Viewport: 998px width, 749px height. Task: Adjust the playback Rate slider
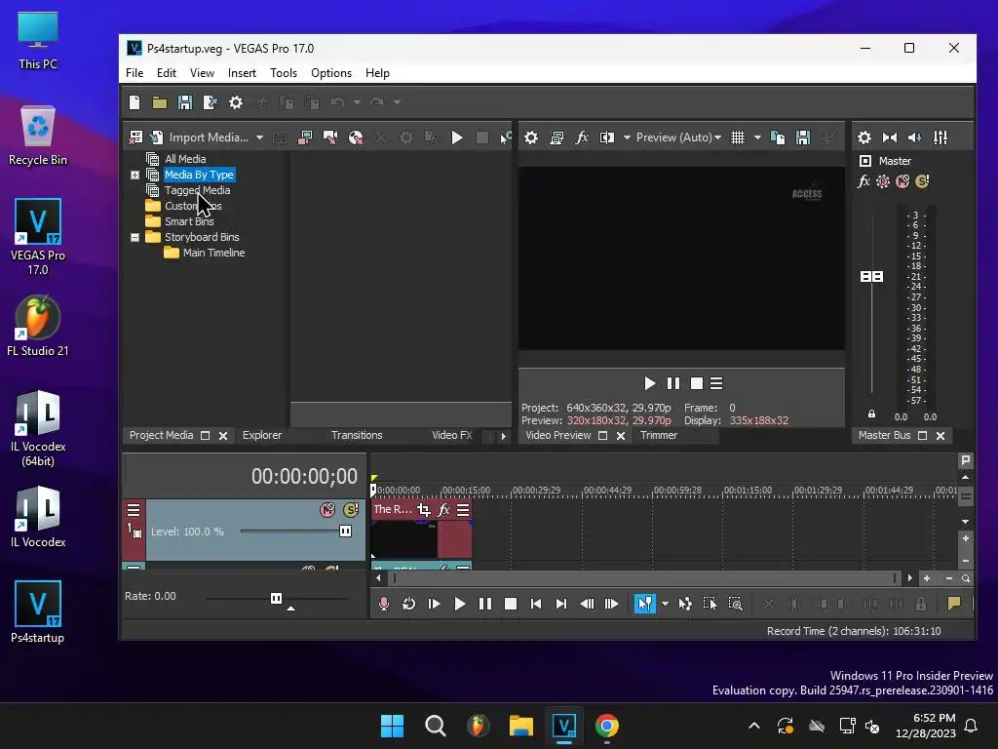point(276,598)
